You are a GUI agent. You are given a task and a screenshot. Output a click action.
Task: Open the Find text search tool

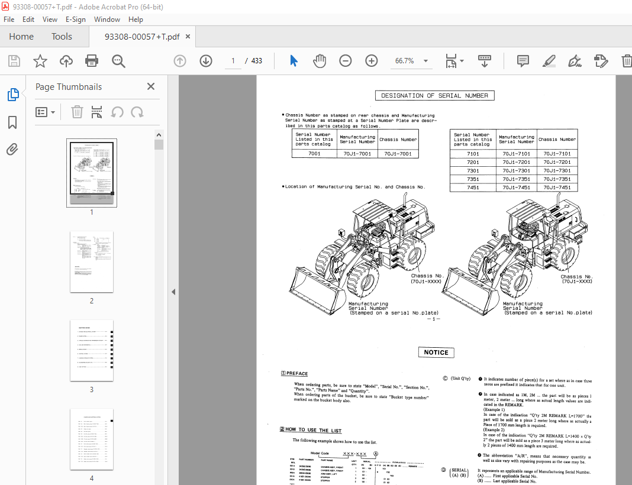(118, 62)
